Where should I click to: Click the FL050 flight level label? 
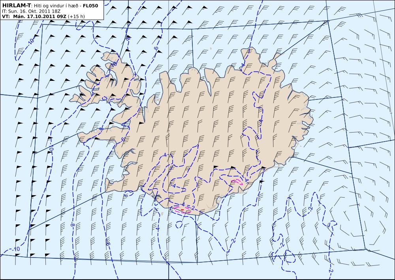[x=90, y=6]
